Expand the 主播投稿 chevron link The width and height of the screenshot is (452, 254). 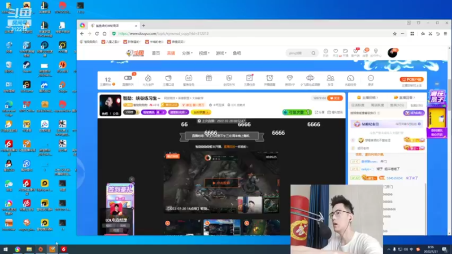pos(368,98)
